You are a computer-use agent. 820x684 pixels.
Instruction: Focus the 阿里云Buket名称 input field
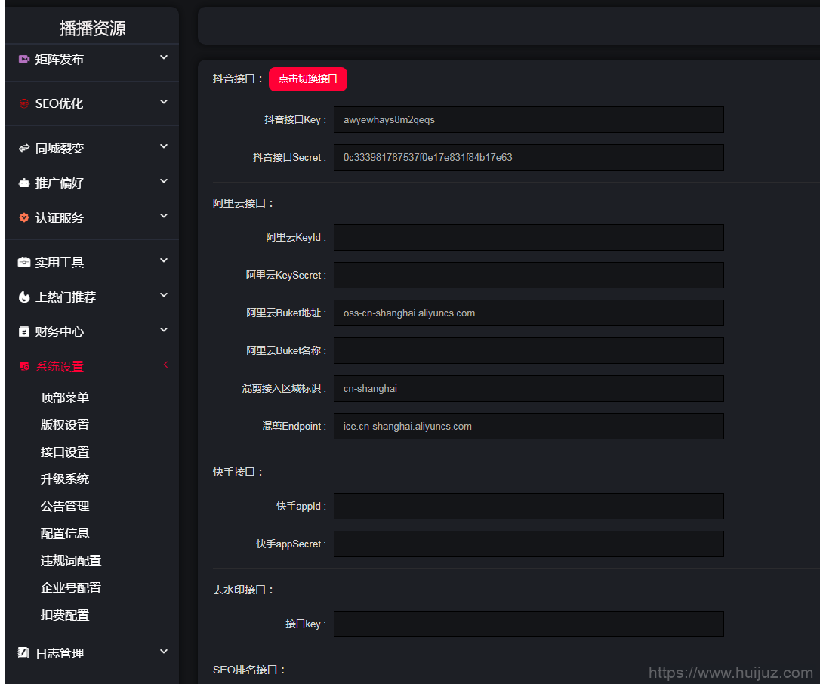pyautogui.click(x=529, y=350)
